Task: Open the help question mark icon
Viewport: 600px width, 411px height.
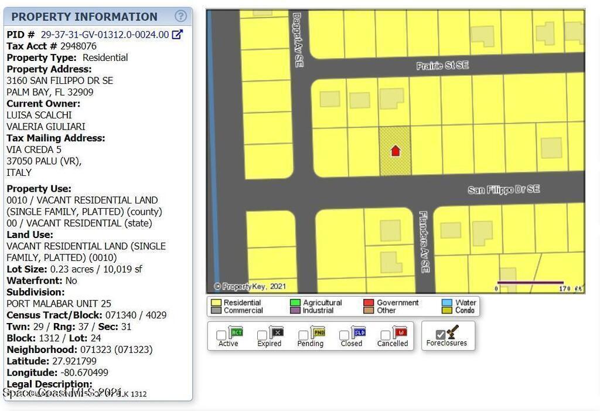Action: pyautogui.click(x=181, y=16)
